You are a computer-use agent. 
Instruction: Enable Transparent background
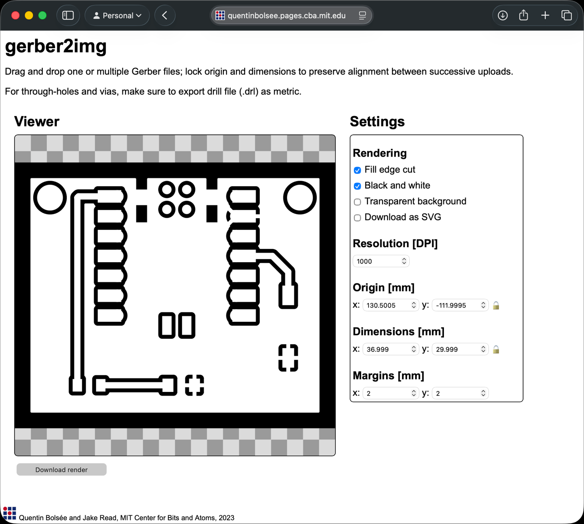(x=357, y=202)
